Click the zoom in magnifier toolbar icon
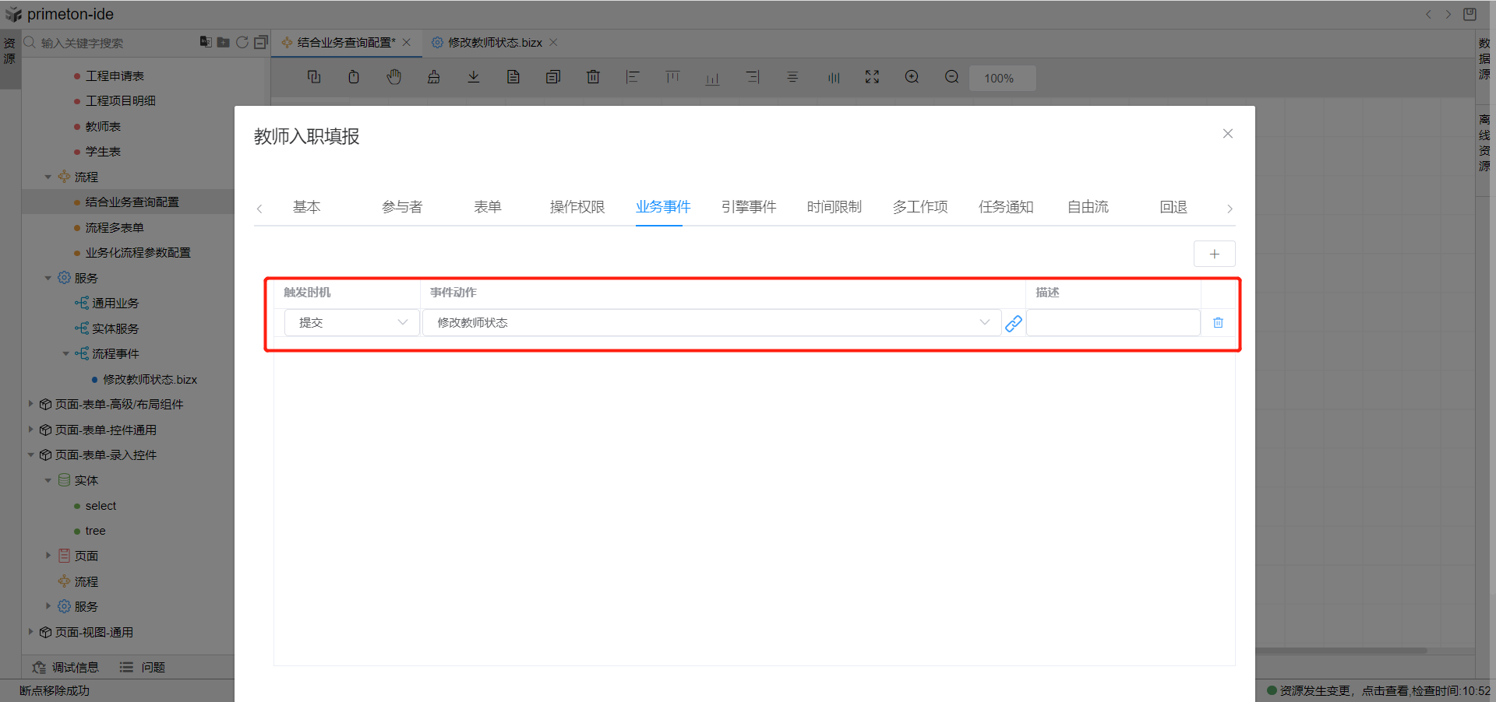 point(912,77)
